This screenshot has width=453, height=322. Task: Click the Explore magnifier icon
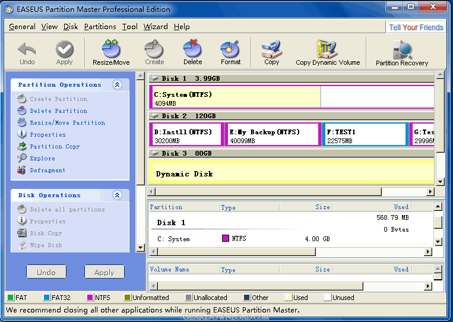pyautogui.click(x=21, y=158)
